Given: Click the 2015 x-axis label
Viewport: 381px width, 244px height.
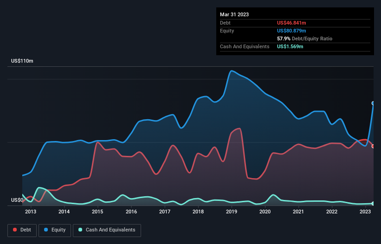Looking at the screenshot, I should click(x=97, y=212).
